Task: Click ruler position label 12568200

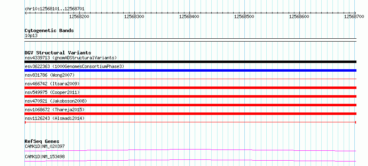Action: pyautogui.click(x=79, y=16)
